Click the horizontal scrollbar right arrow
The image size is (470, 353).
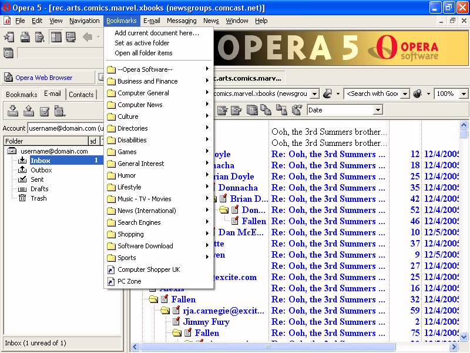(x=454, y=347)
